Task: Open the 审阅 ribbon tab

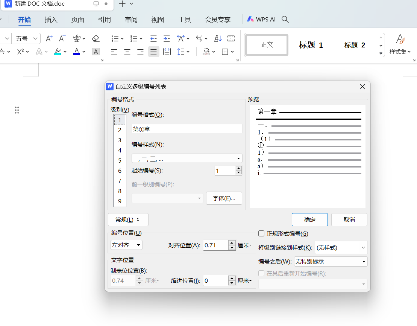Action: pos(131,20)
